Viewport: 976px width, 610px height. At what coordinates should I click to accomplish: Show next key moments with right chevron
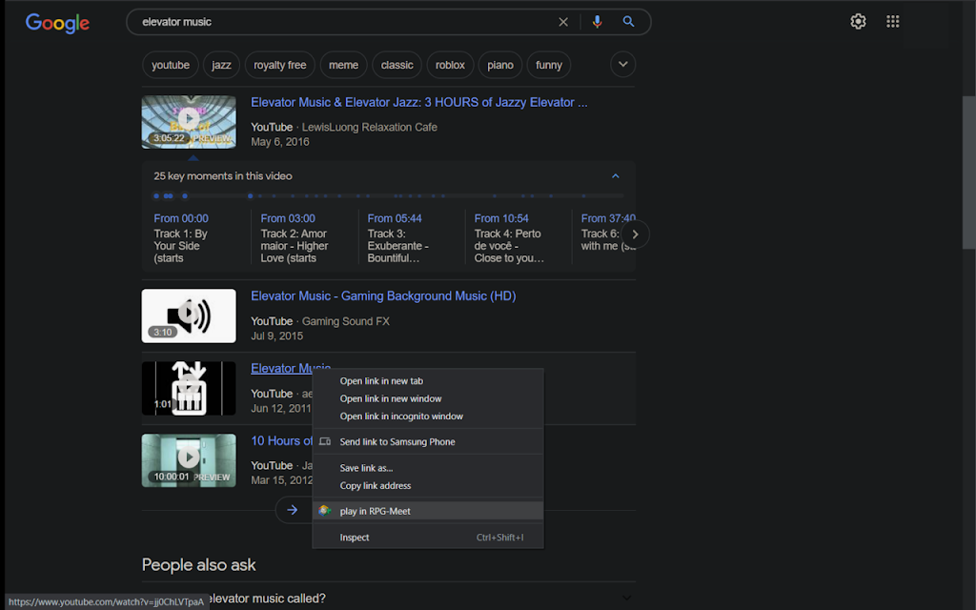tap(635, 234)
